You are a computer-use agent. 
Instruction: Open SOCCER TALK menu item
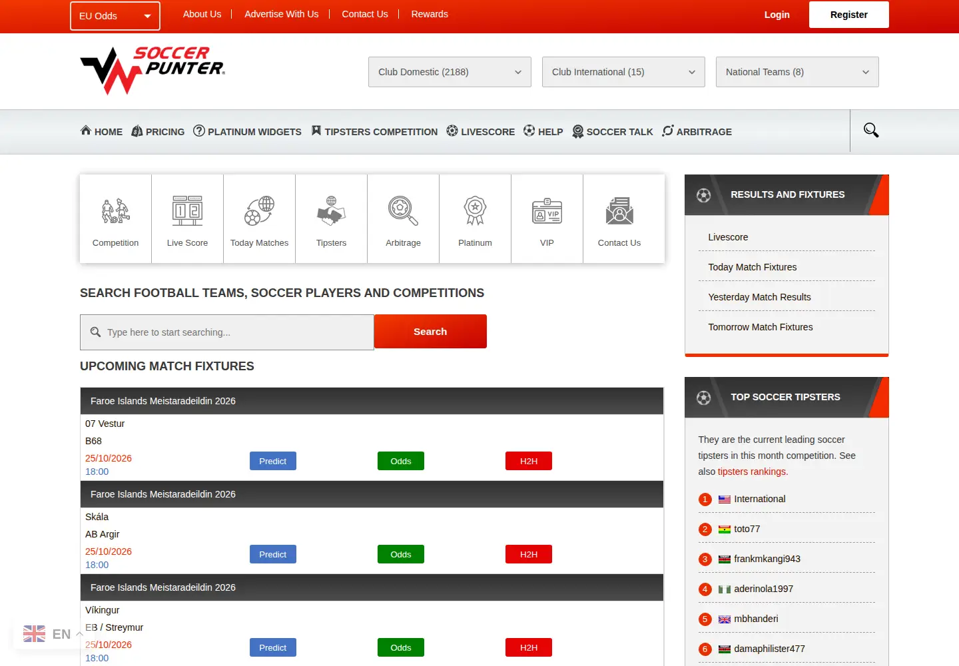click(x=613, y=131)
